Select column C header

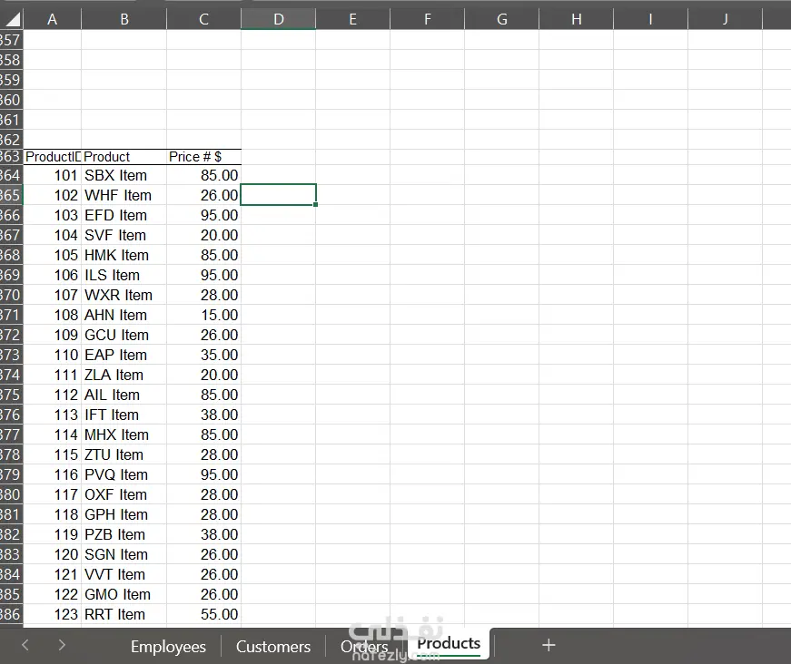tap(203, 19)
